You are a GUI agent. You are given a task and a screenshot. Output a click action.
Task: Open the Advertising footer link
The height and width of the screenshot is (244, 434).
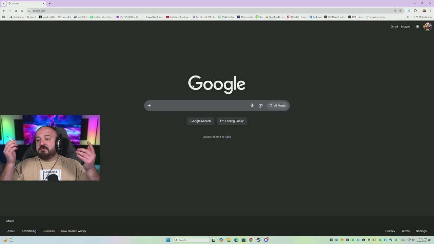point(29,231)
